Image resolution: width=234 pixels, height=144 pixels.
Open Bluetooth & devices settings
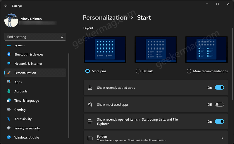35,54
